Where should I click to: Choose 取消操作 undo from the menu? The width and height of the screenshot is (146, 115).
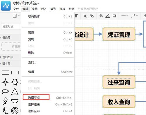click(48, 16)
